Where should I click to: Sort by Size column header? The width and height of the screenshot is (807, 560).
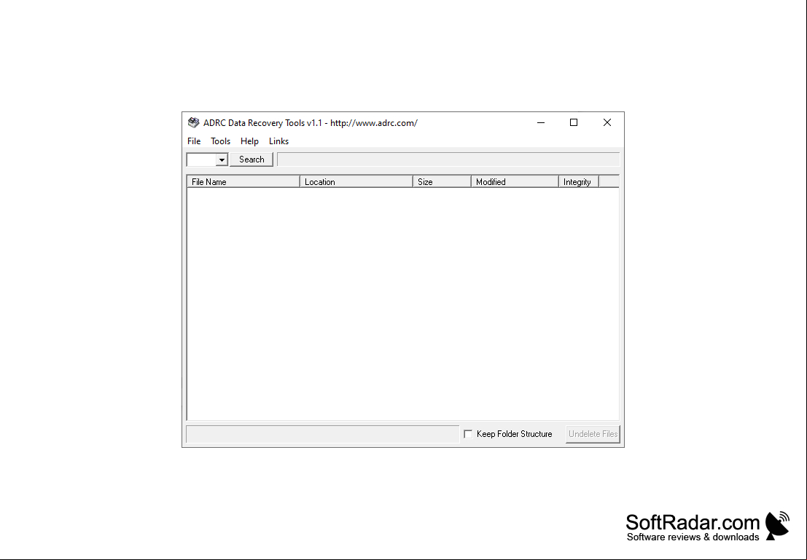442,181
